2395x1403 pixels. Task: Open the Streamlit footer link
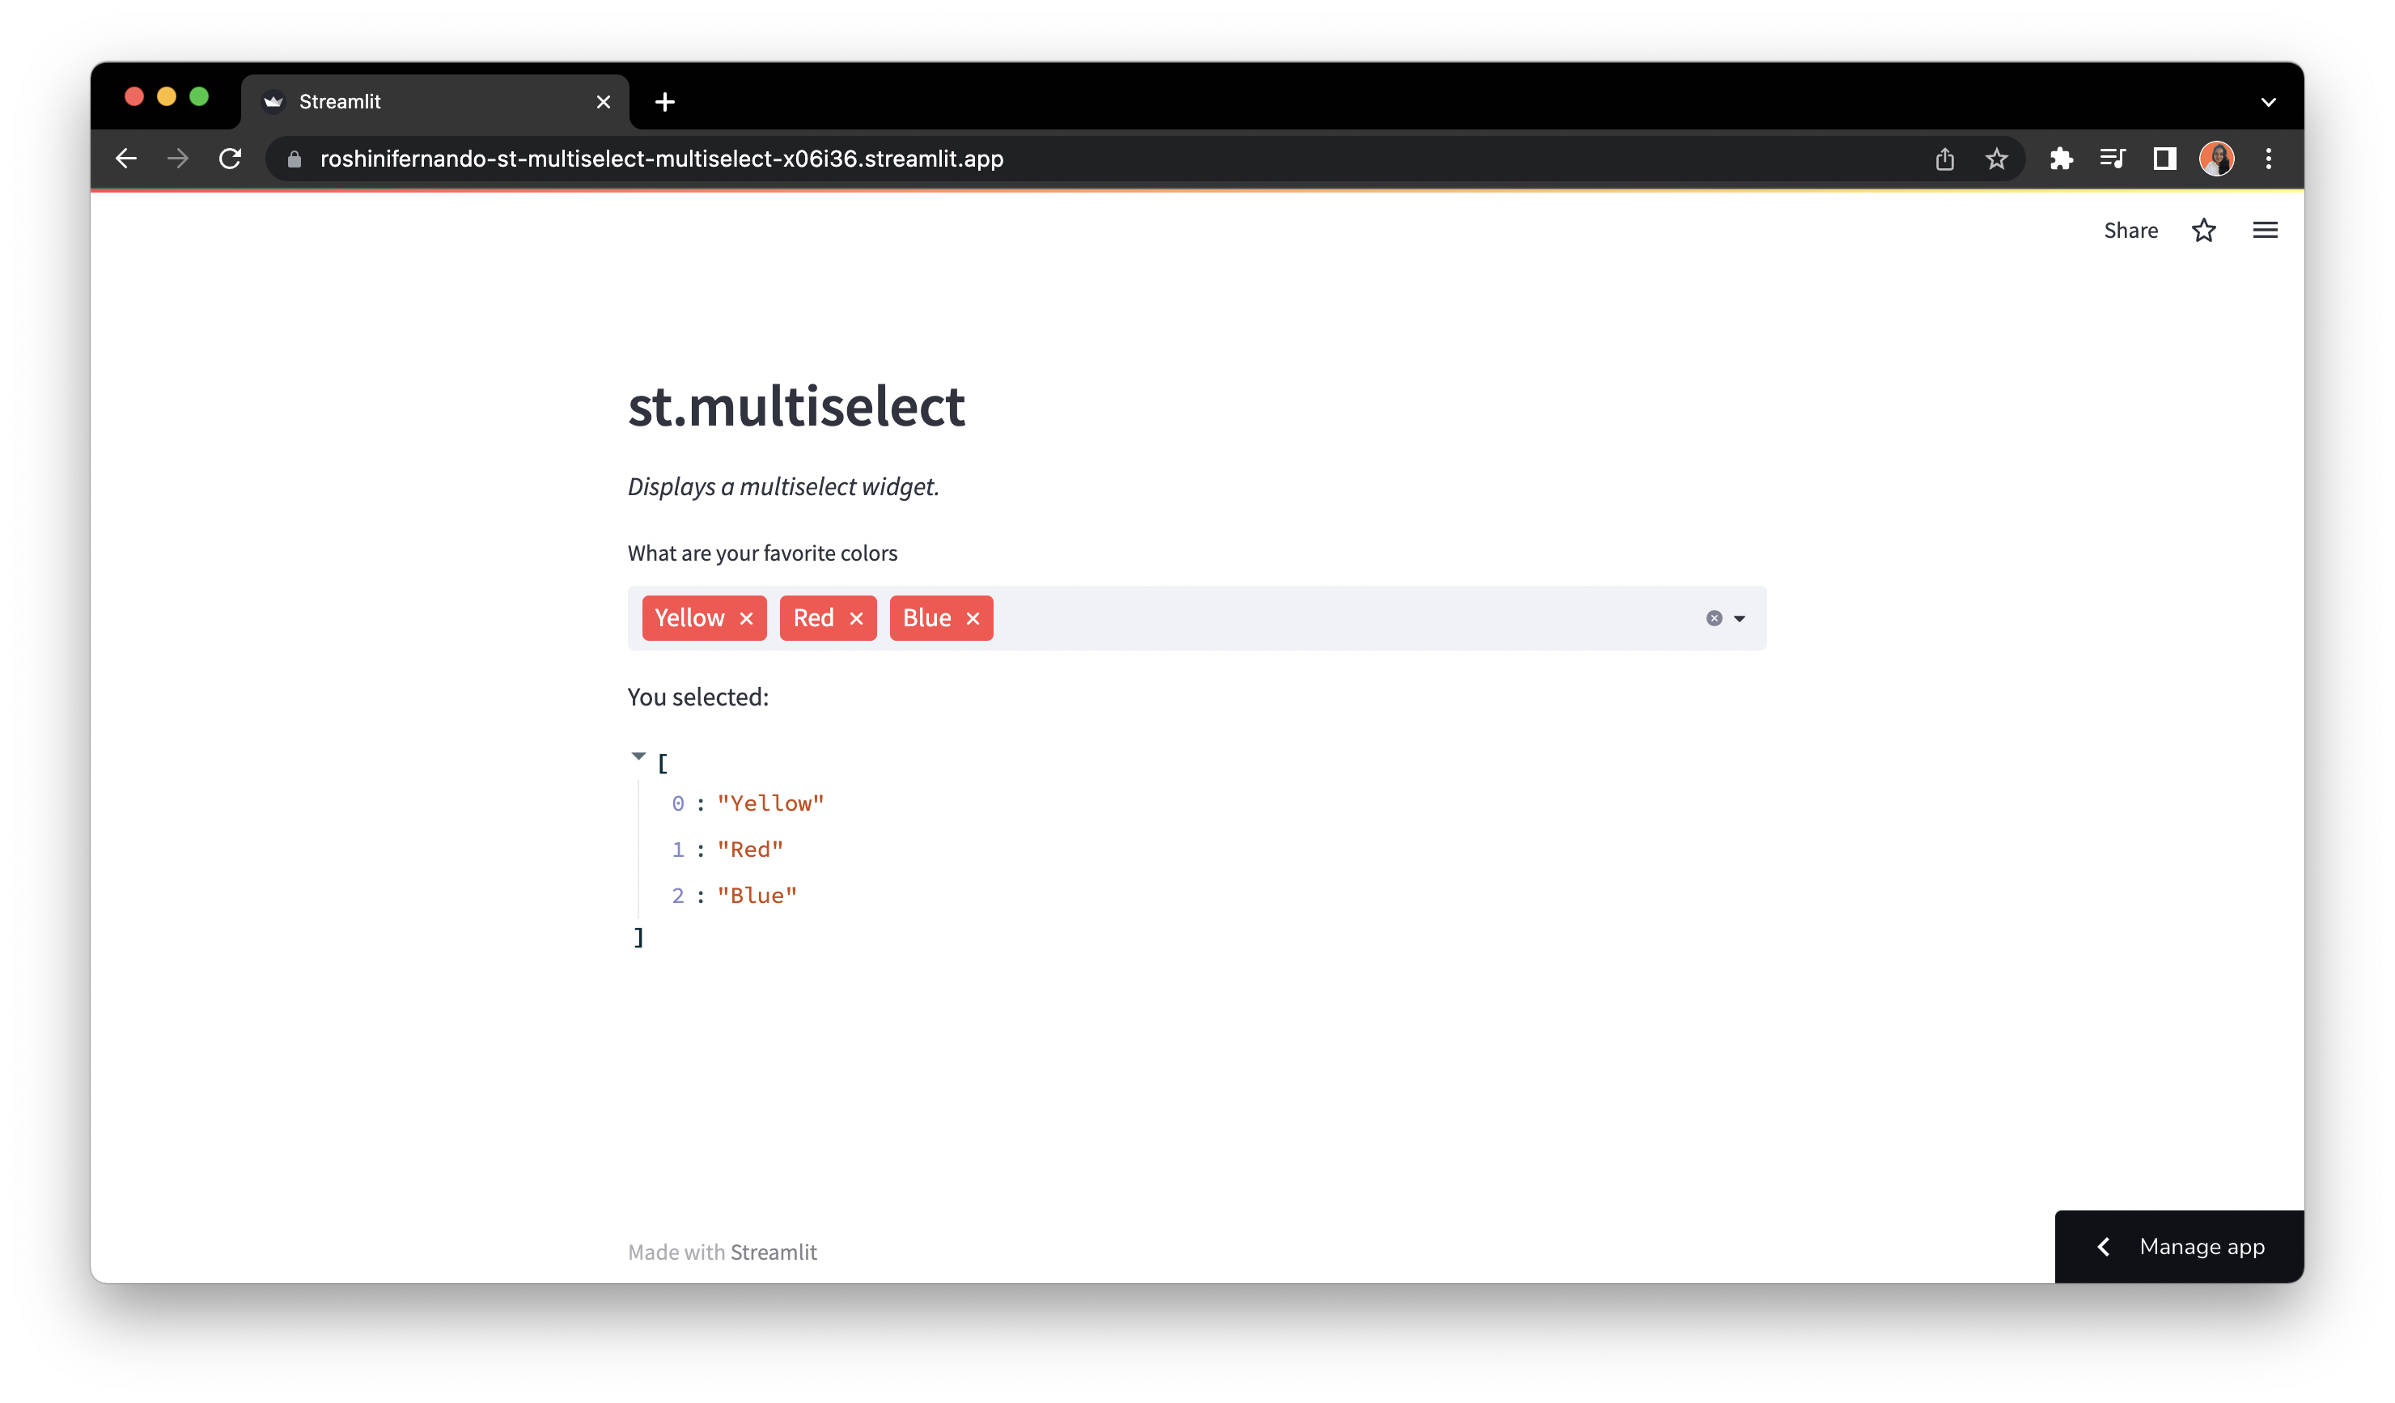[774, 1252]
